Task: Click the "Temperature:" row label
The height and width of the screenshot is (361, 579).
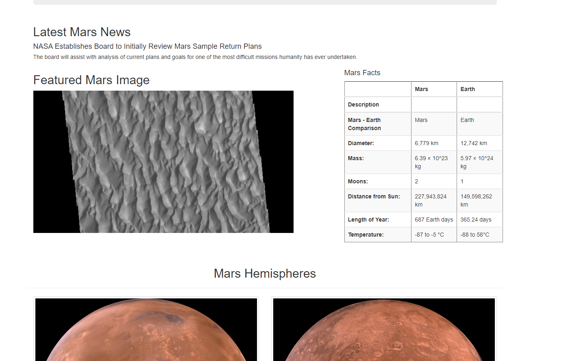Action: (x=366, y=235)
